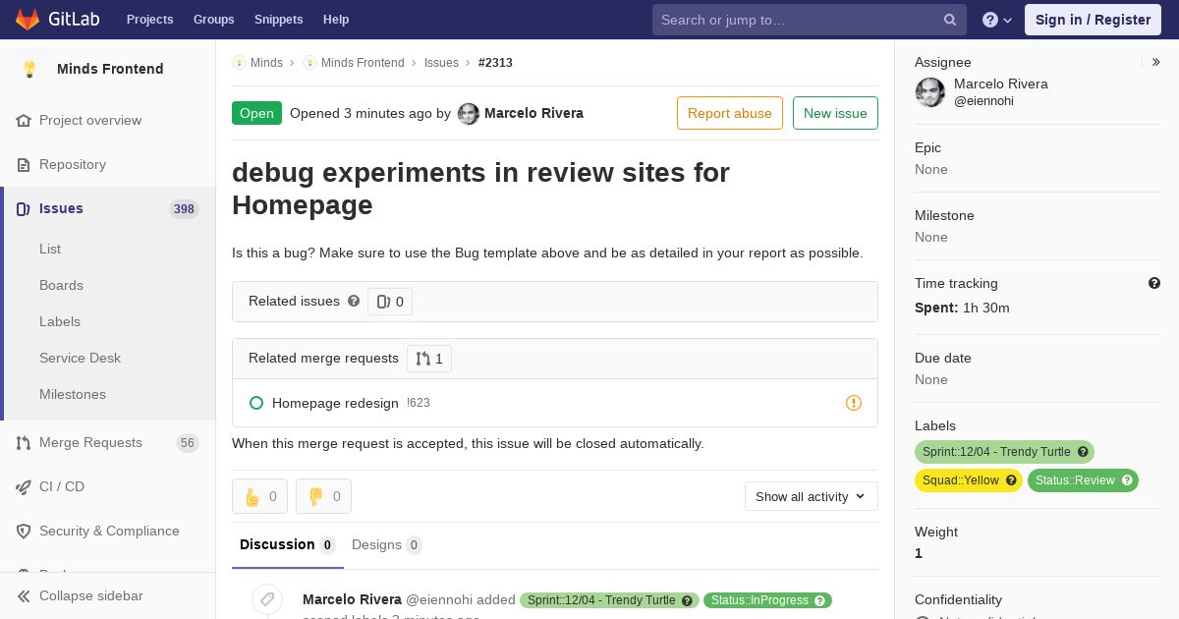Collapse the right sidebar with double chevron
This screenshot has height=619, width=1179.
click(x=1156, y=62)
